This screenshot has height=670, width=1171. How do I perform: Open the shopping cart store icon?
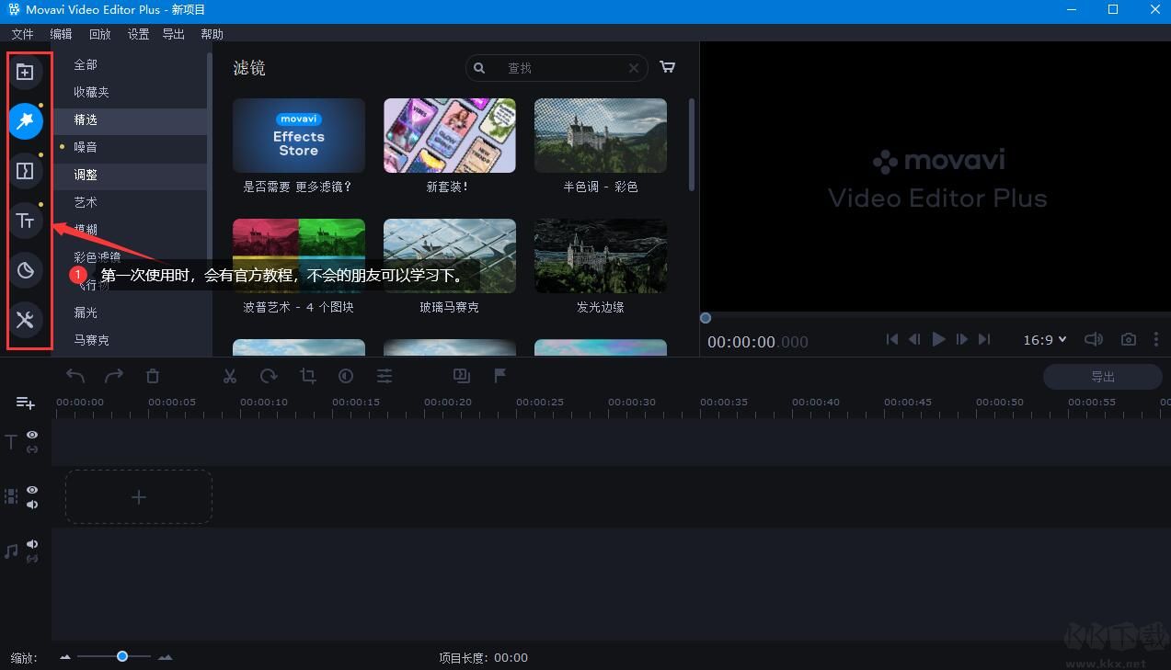point(668,67)
